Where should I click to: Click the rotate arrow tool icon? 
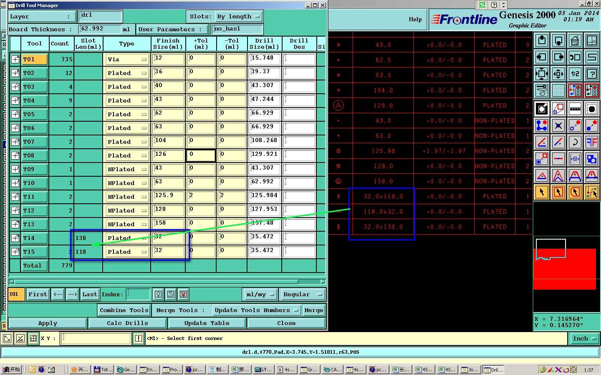575,142
